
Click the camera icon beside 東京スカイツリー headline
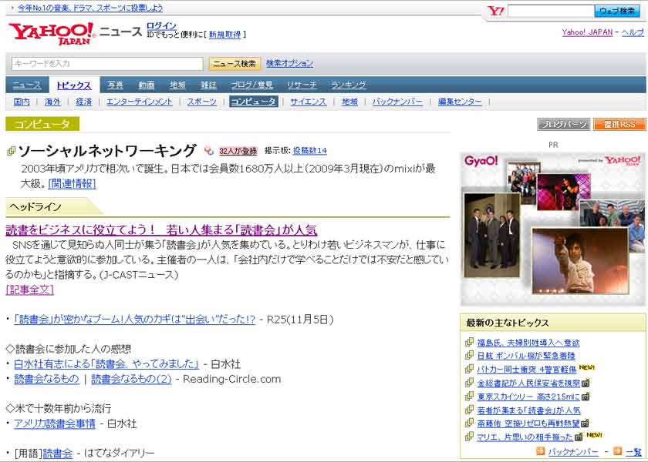click(x=586, y=397)
